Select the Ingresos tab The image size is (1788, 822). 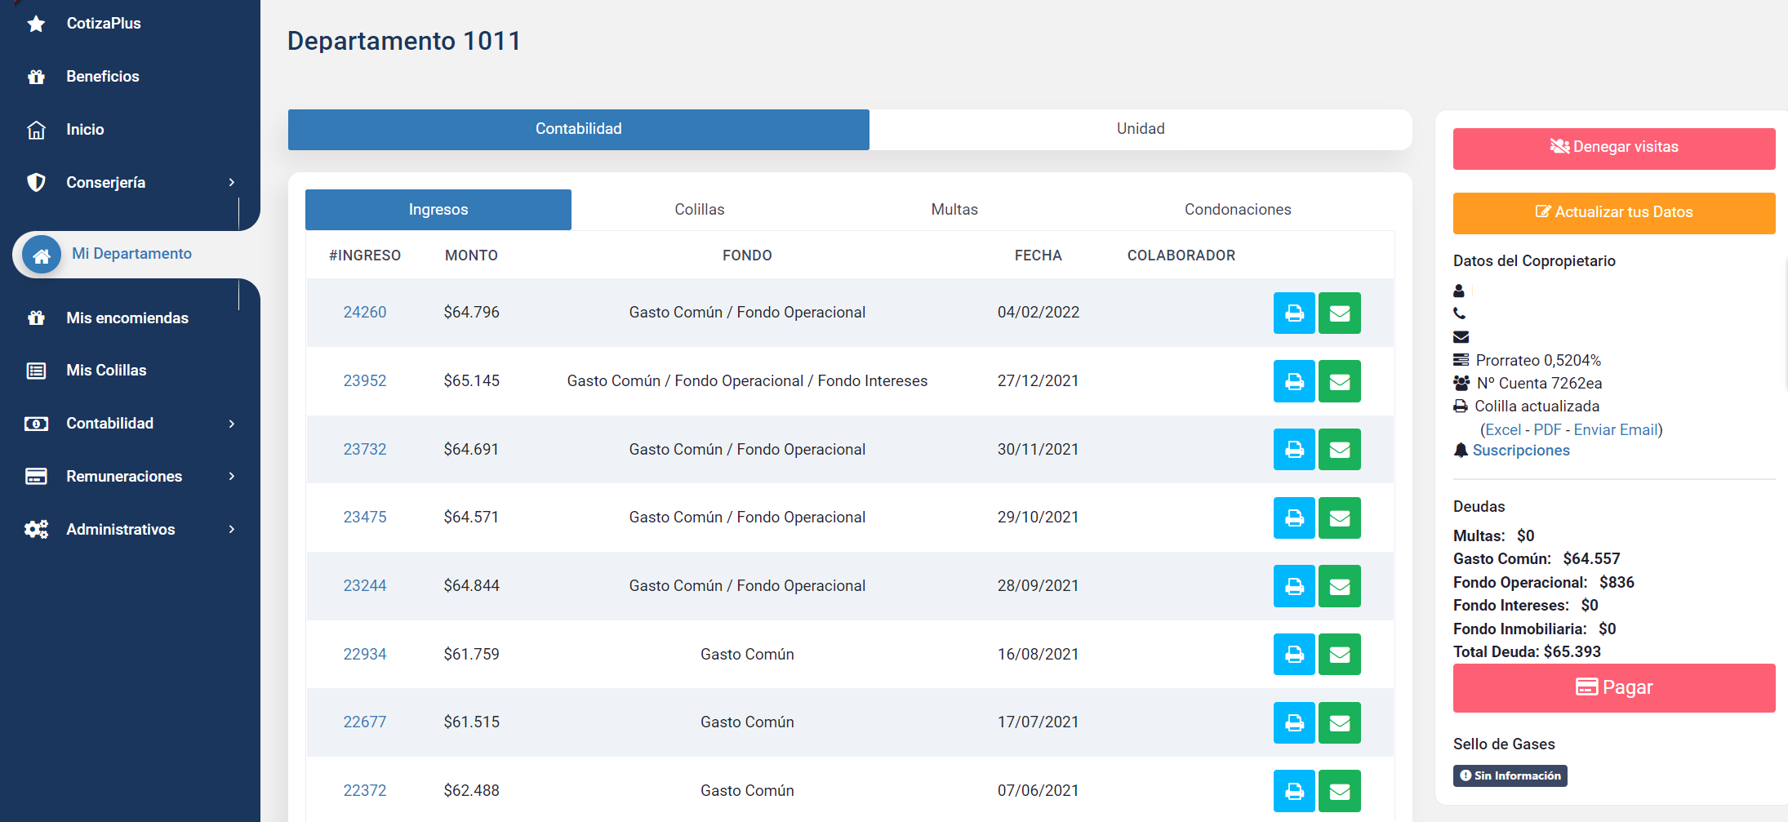[x=438, y=210]
